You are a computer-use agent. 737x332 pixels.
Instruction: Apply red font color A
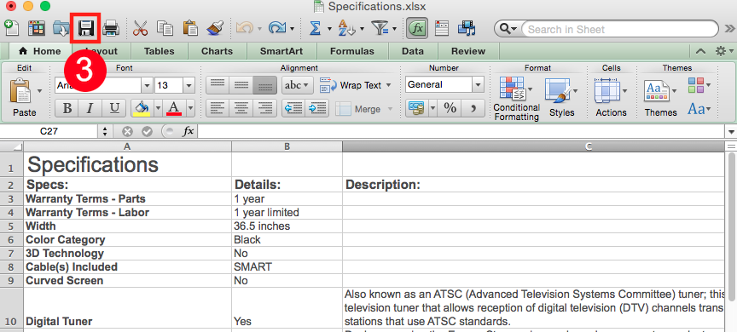[174, 109]
